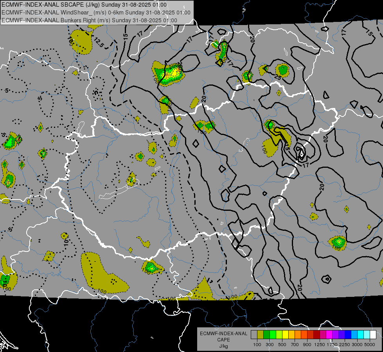
Task: Click the SBCAPE header title line
Action: click(x=84, y=5)
